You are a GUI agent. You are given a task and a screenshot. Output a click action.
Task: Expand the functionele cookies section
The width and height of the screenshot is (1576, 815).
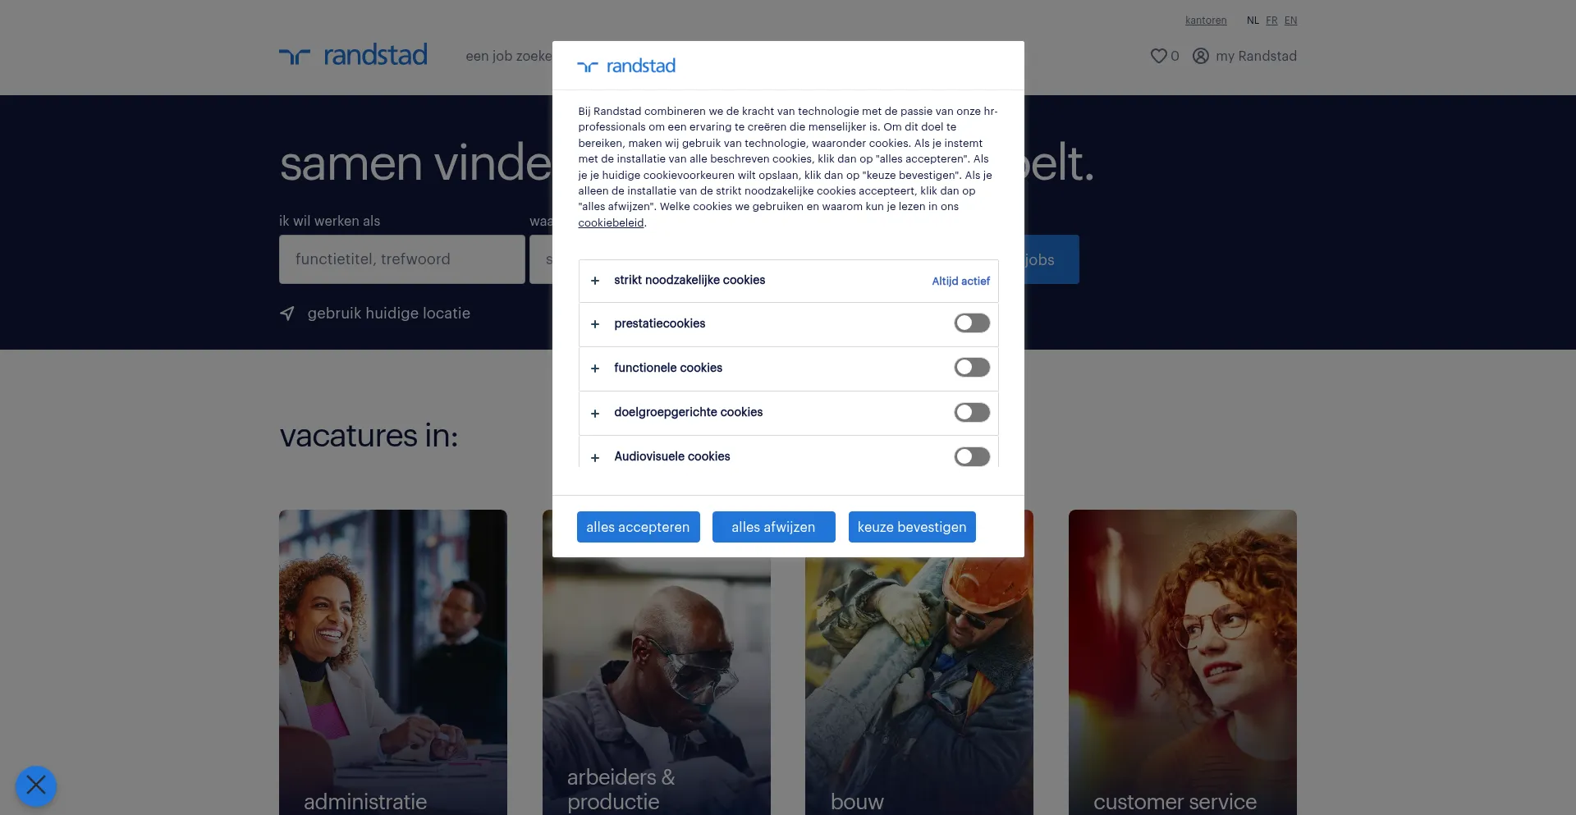(595, 369)
